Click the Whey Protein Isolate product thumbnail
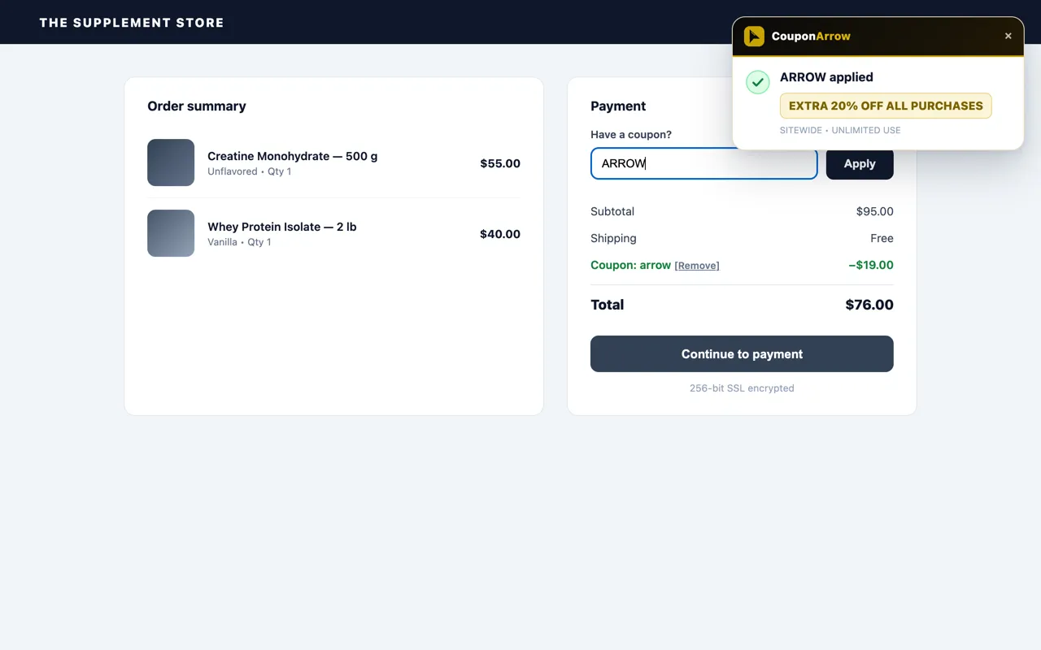This screenshot has height=650, width=1041. (x=171, y=233)
